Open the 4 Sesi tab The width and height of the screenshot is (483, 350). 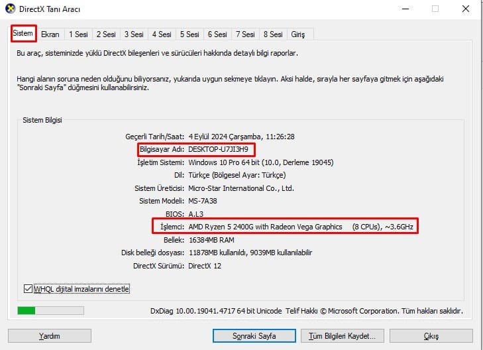(x=161, y=34)
